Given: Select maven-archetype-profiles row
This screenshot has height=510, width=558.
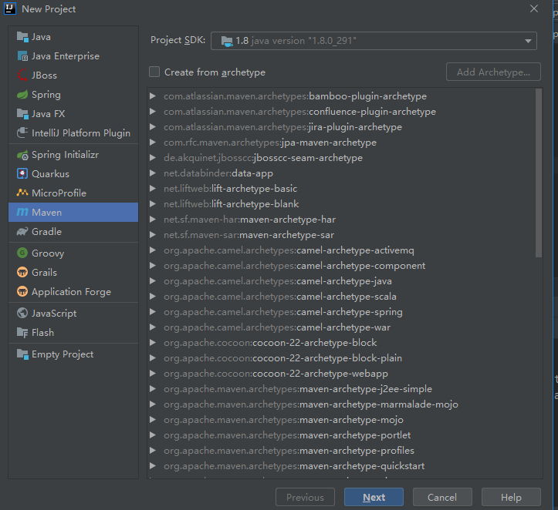Looking at the screenshot, I should (342, 451).
